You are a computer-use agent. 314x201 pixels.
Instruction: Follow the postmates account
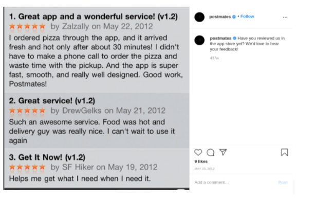[247, 16]
